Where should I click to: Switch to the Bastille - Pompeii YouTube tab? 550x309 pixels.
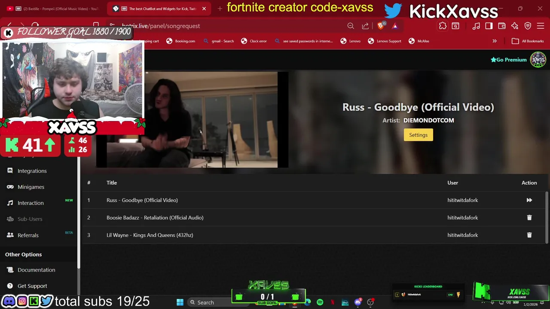(54, 9)
